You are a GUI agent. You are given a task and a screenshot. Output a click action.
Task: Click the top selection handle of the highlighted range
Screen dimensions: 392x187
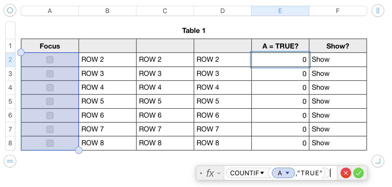21,52
